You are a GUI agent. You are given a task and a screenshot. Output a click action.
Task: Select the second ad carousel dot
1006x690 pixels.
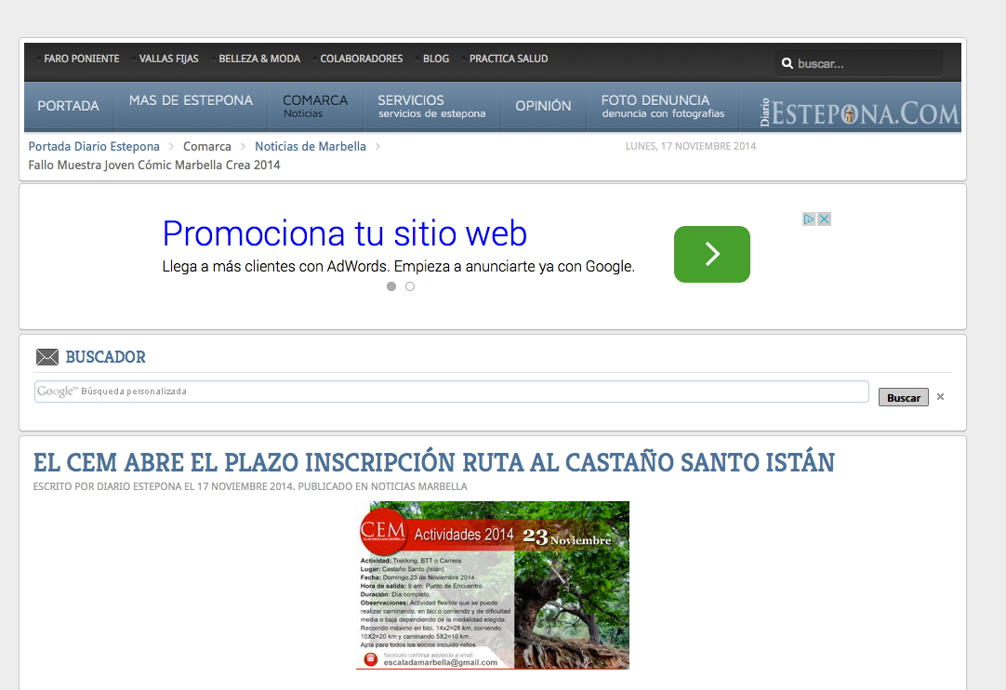410,286
